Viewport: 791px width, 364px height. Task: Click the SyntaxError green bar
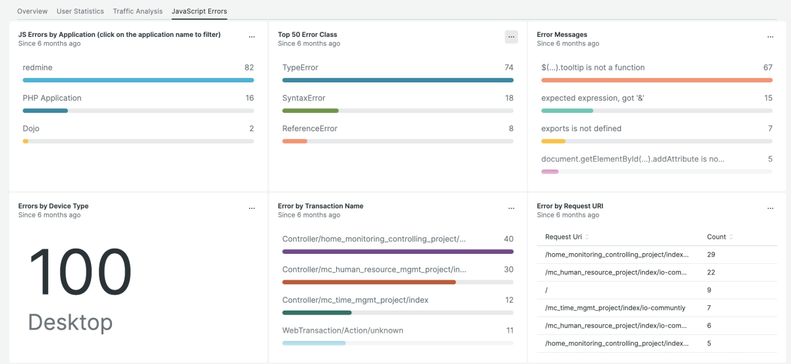310,111
